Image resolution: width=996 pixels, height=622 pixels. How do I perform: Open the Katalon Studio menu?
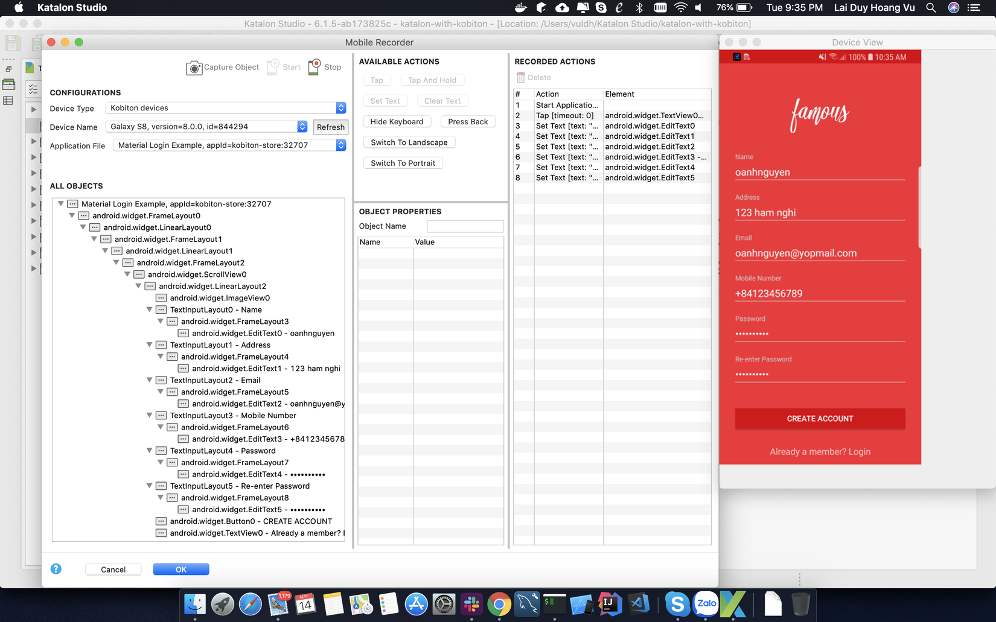[72, 8]
